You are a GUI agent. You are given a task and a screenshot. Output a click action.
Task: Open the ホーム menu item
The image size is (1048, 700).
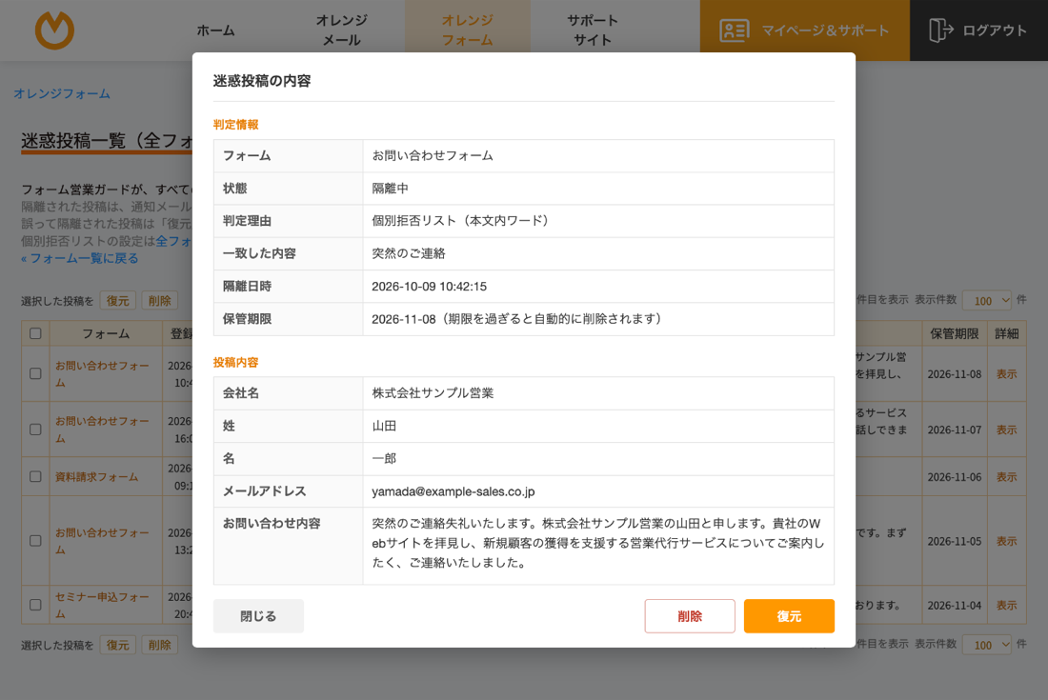[215, 30]
